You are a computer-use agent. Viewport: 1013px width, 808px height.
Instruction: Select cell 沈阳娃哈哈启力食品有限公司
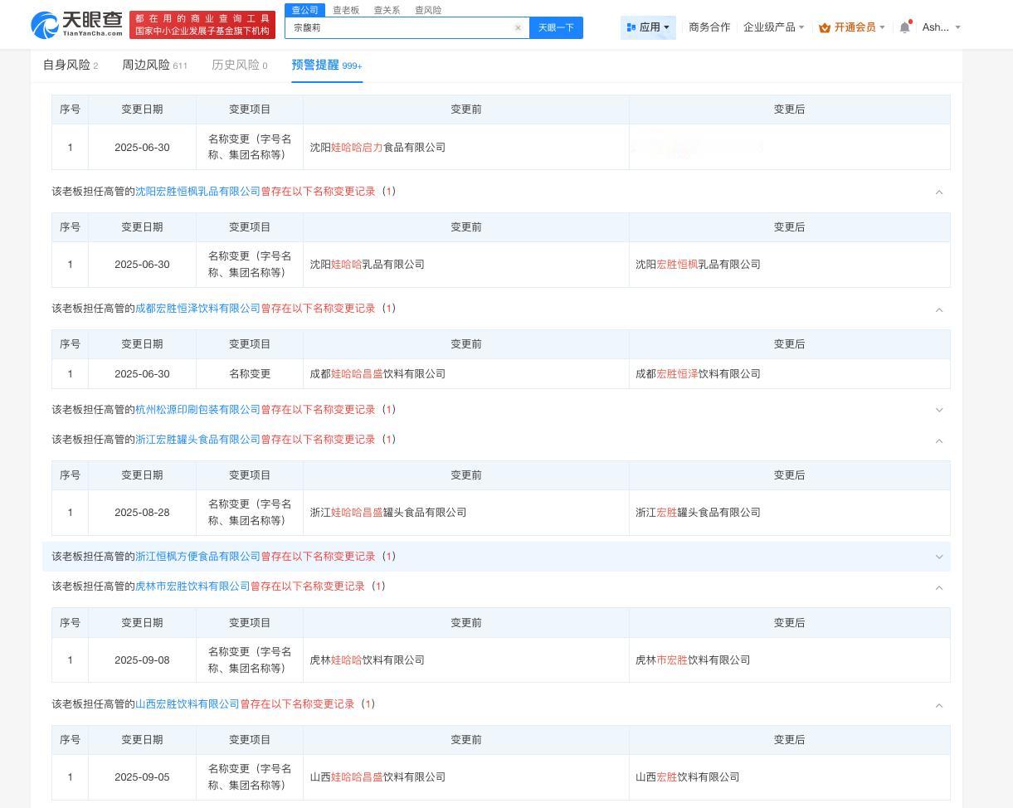pyautogui.click(x=465, y=147)
